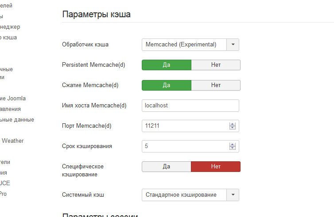
Task: Open the Обработчик кэша dropdown
Action: point(190,45)
